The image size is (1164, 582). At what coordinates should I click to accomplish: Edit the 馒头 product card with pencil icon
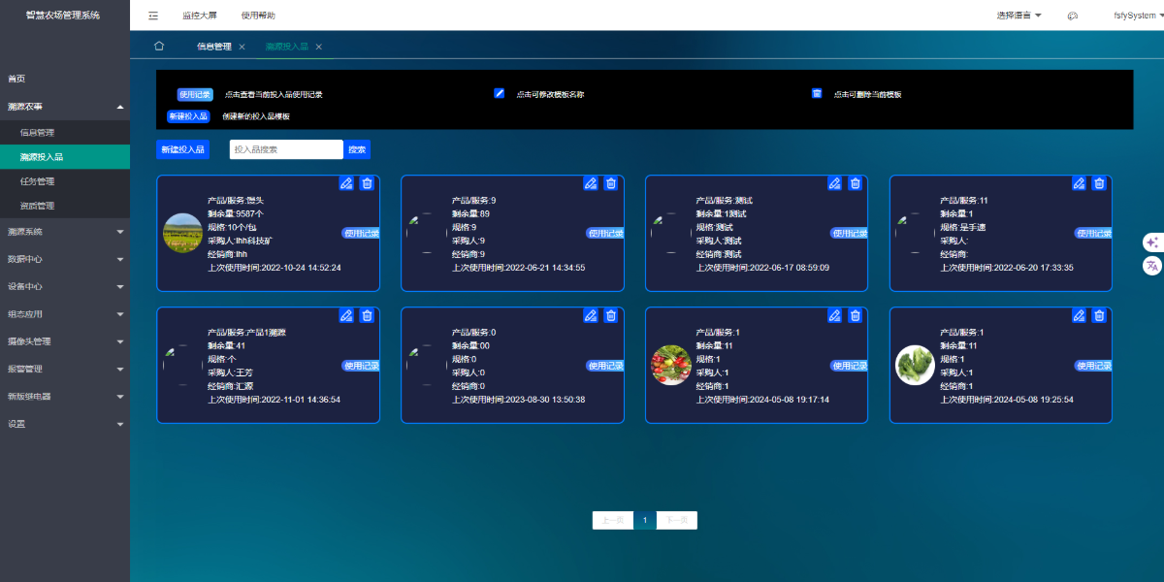(x=345, y=182)
